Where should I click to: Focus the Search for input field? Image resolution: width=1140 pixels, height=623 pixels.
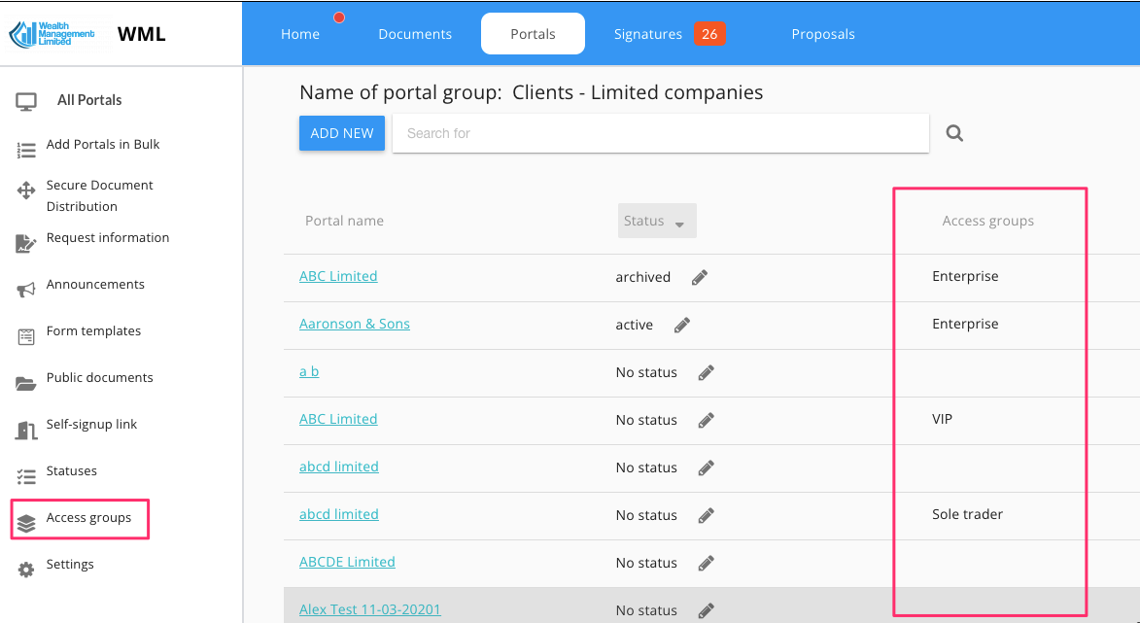[661, 133]
